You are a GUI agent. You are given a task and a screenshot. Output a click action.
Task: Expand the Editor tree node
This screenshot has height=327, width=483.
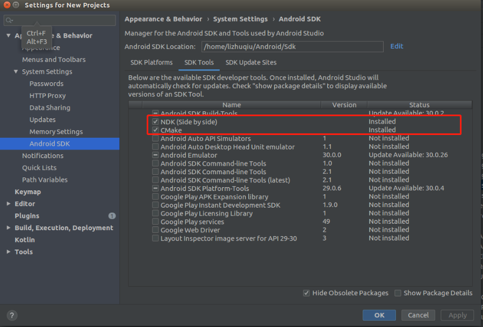8,204
